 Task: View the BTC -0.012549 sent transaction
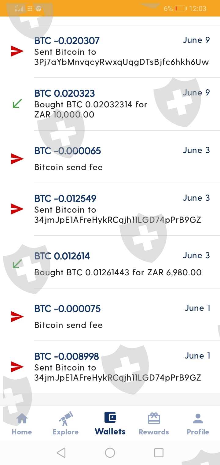click(x=122, y=209)
